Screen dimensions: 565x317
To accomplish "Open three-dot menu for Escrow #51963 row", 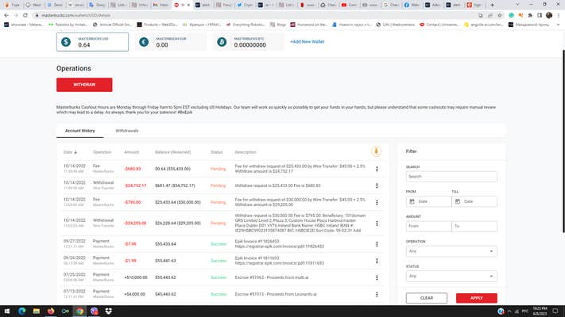I will 377,276.
